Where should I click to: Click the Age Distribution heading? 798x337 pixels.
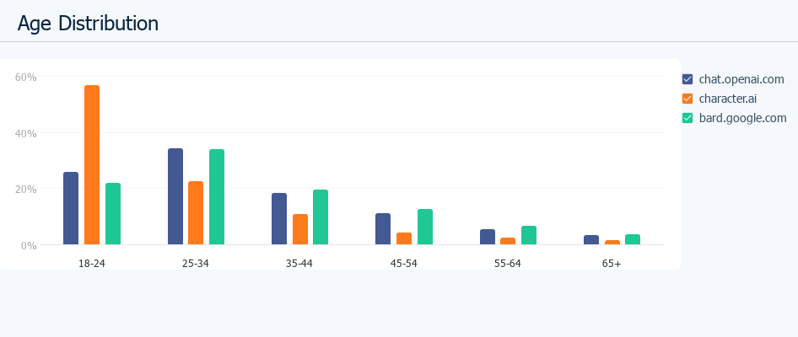(x=88, y=24)
